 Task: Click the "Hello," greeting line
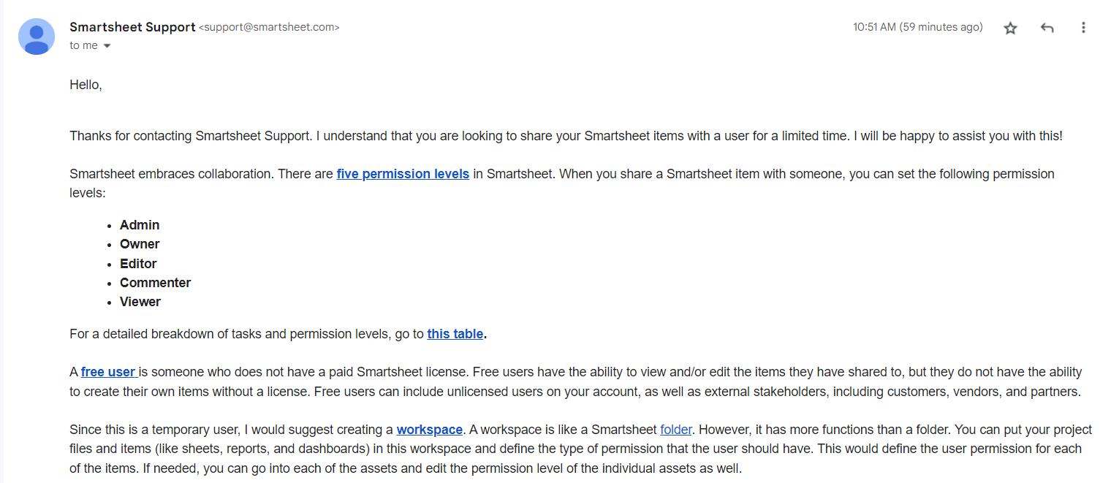click(86, 84)
